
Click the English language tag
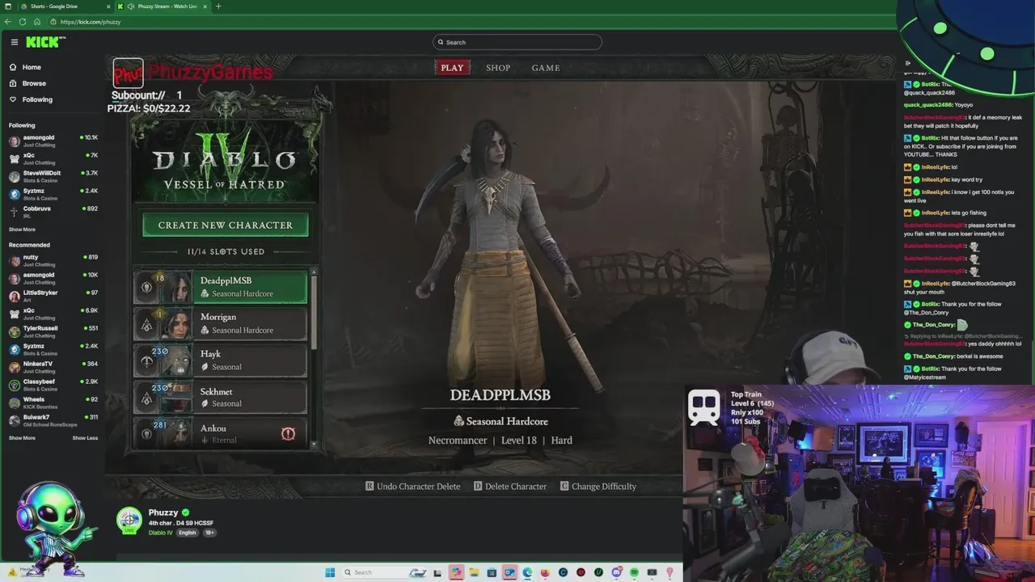(x=188, y=533)
